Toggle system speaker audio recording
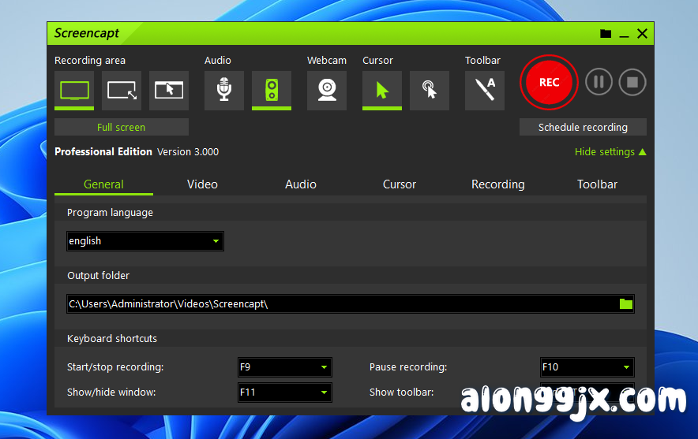This screenshot has width=698, height=439. 272,90
